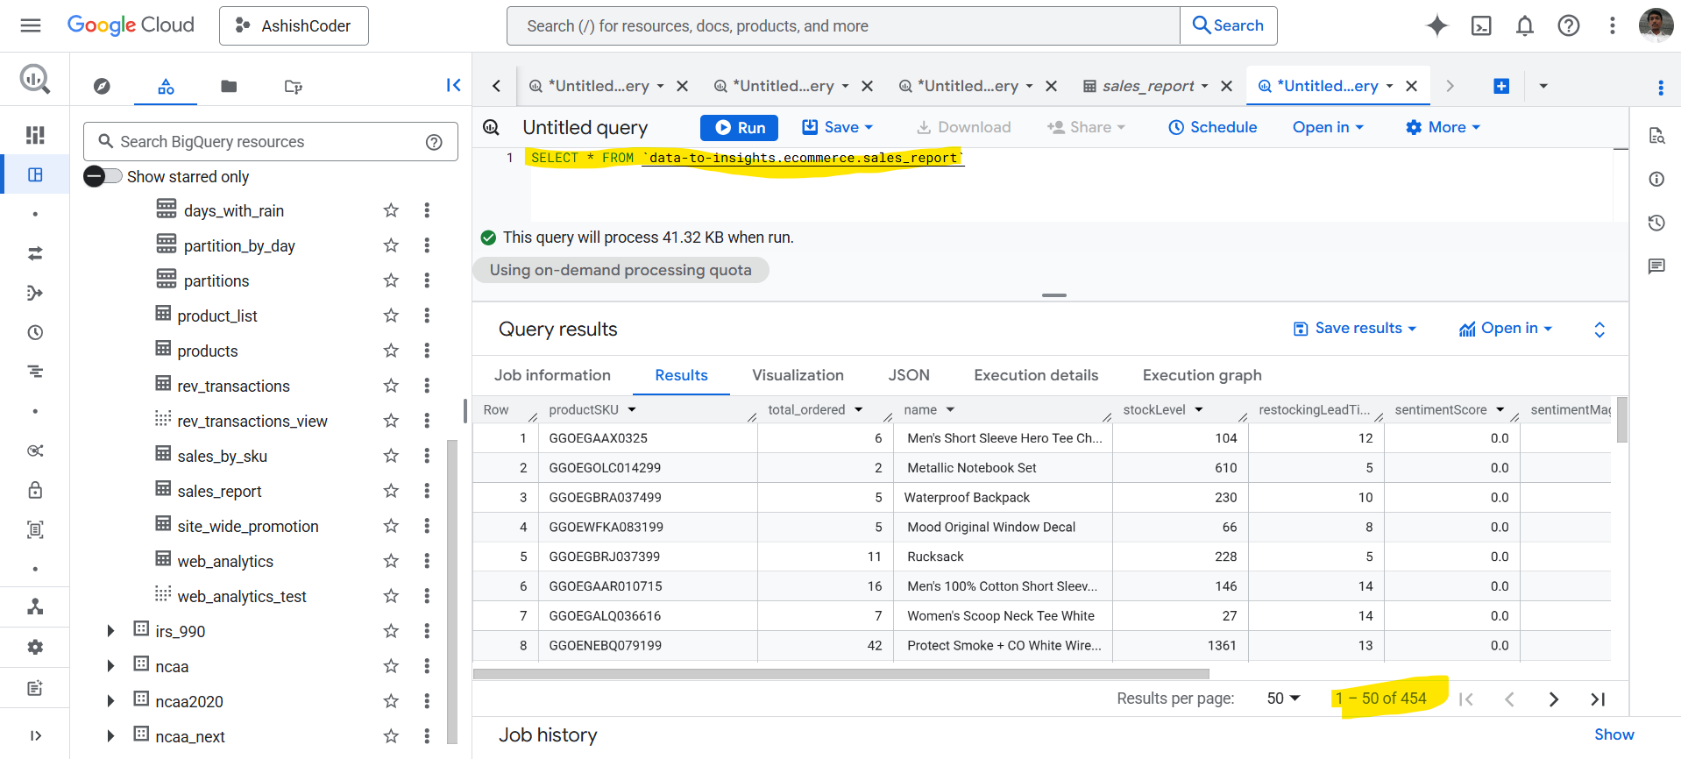Open actions menu for sales_by_sku table
1681x759 pixels.
(427, 456)
